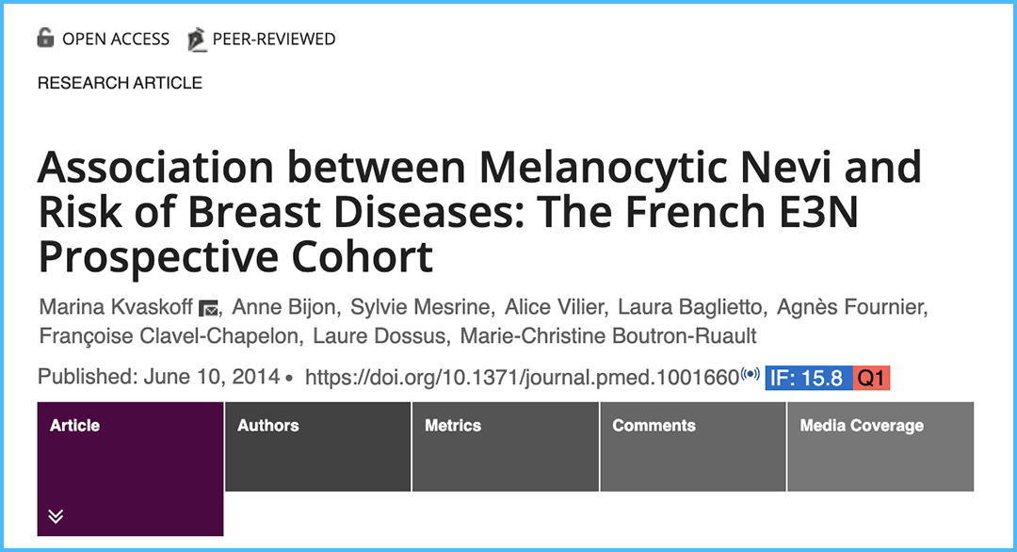Select author Anne Bijon
The image size is (1017, 552).
pos(279,308)
